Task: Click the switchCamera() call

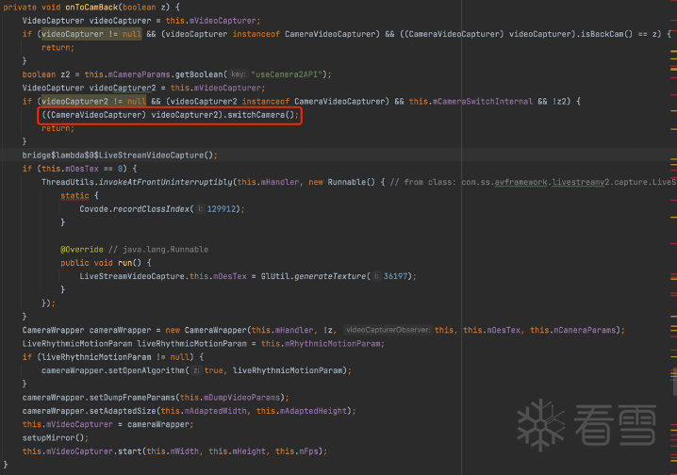Action: coord(263,115)
